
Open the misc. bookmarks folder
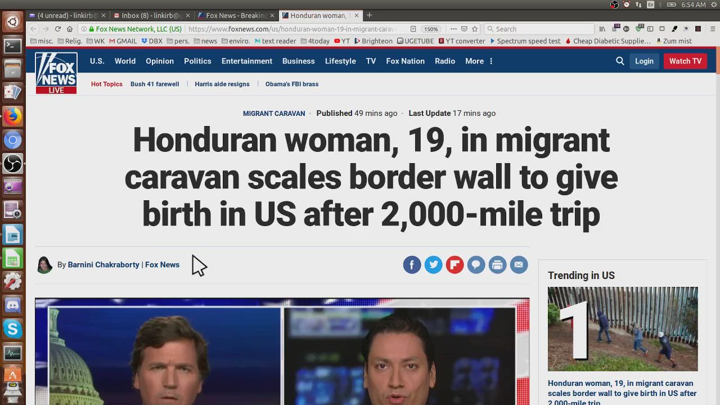pos(42,41)
